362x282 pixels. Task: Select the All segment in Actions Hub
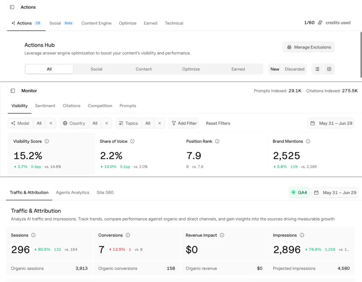49,69
